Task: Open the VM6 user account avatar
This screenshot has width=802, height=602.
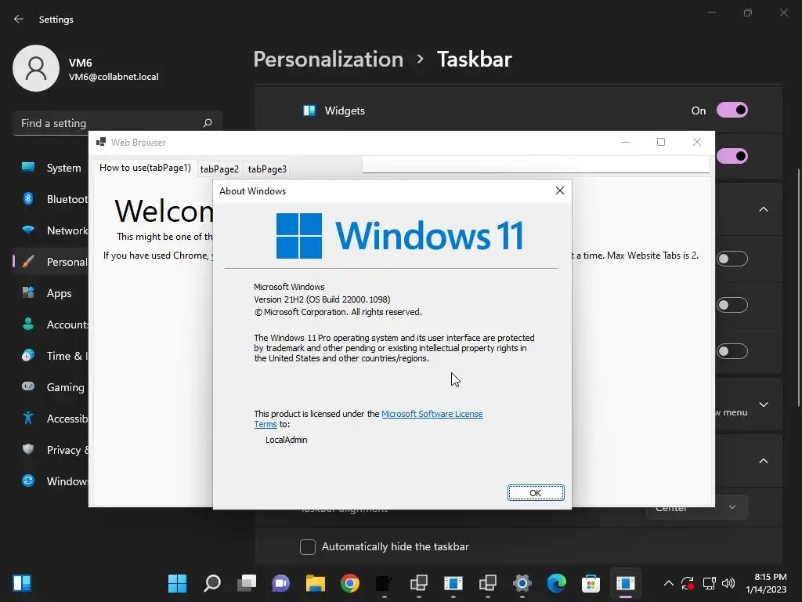Action: coord(36,68)
